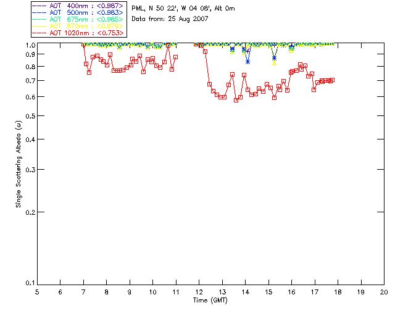The width and height of the screenshot is (395, 316).
Task: Click the x-axis tick label 5
Action: [x=37, y=292]
